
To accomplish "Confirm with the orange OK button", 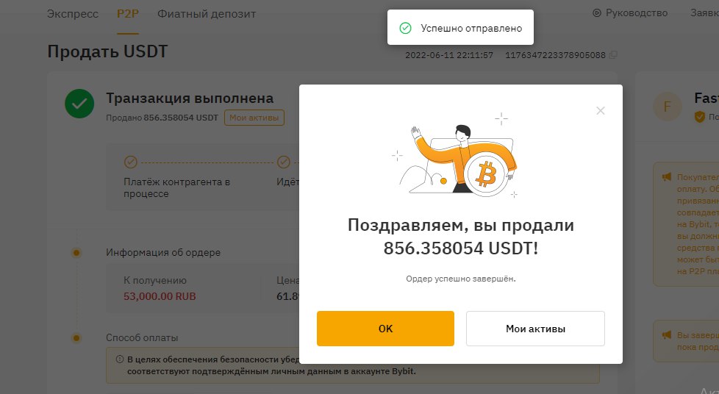I will (x=385, y=329).
